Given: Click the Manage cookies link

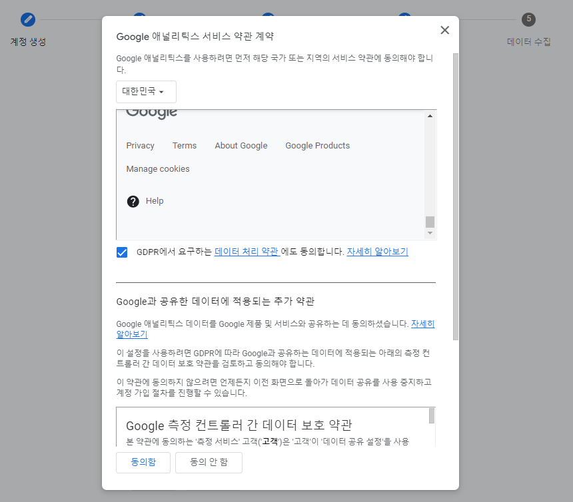Looking at the screenshot, I should (x=158, y=169).
